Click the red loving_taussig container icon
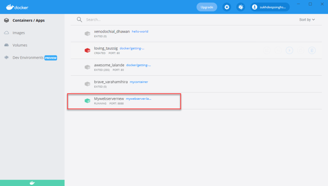 point(87,50)
